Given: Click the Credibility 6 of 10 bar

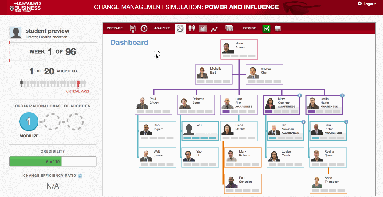Looking at the screenshot, I should [53, 162].
